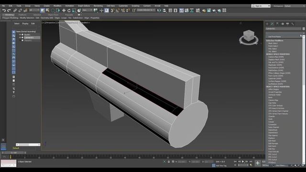
Task: Expand the Polygon Modeling ribbon panel
Action: pos(10,18)
